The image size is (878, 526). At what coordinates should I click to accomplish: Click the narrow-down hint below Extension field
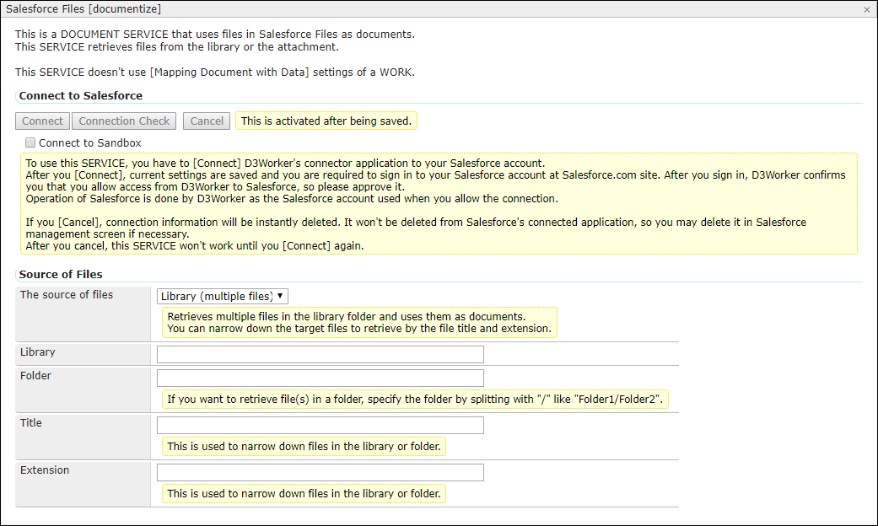(x=304, y=494)
